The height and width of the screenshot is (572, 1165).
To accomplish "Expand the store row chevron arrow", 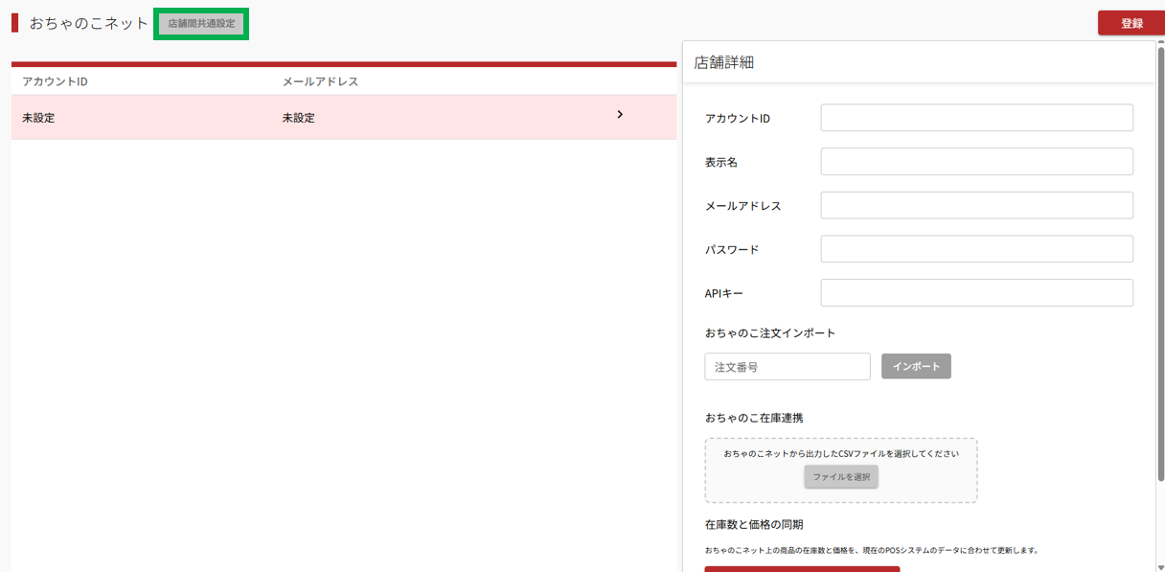I will tap(620, 115).
